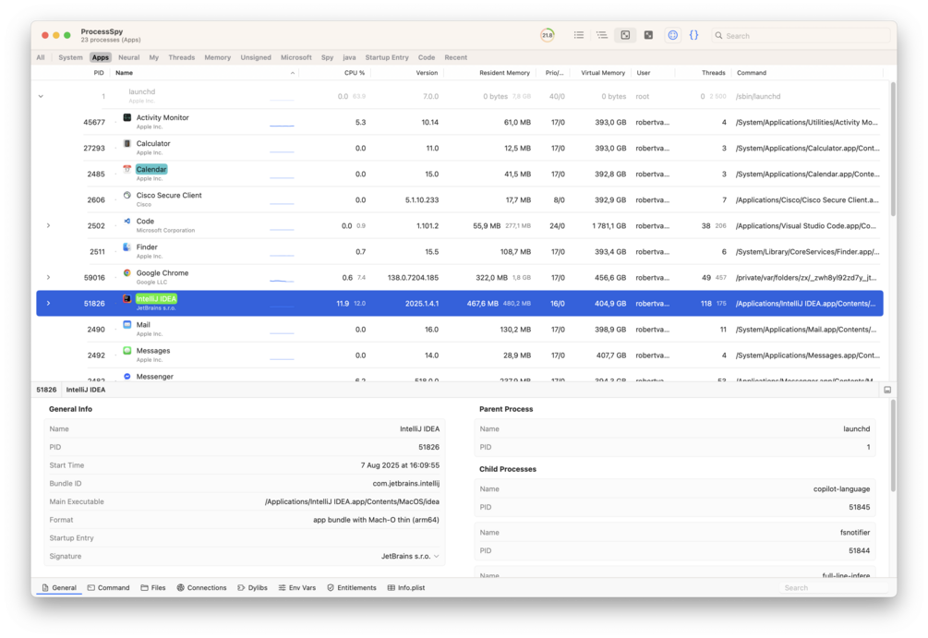Click the copilot-language child process name
This screenshot has height=638, width=928.
pyautogui.click(x=841, y=488)
